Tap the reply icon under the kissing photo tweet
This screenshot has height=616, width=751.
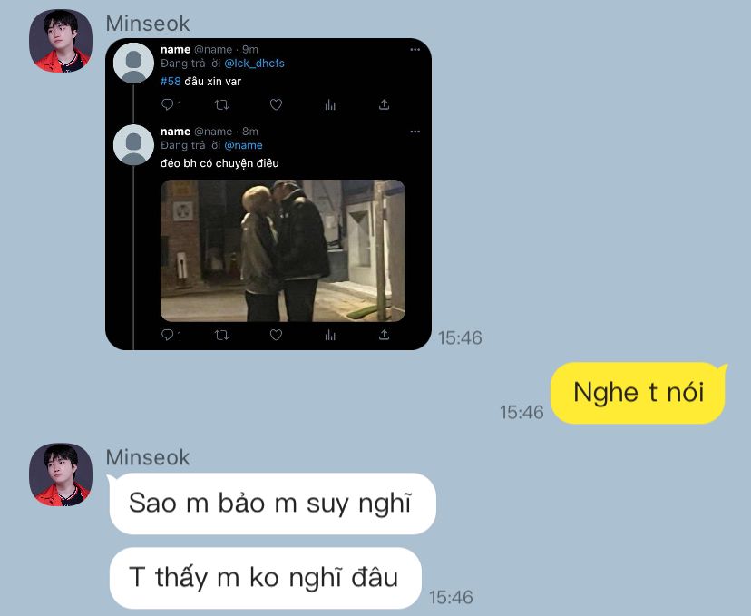[x=168, y=335]
